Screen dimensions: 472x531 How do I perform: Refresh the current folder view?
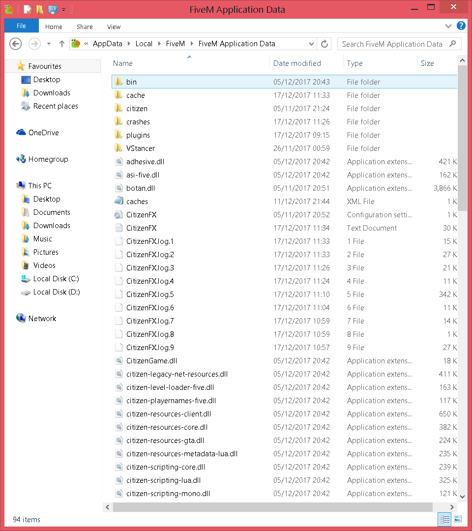[324, 44]
